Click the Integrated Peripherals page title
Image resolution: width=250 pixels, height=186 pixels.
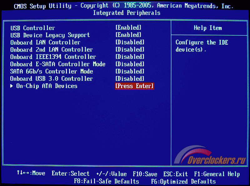pyautogui.click(x=127, y=13)
